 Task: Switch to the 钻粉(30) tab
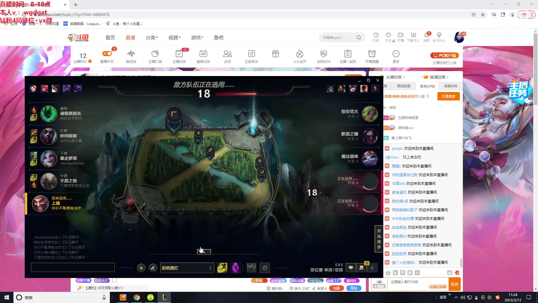tap(450, 86)
